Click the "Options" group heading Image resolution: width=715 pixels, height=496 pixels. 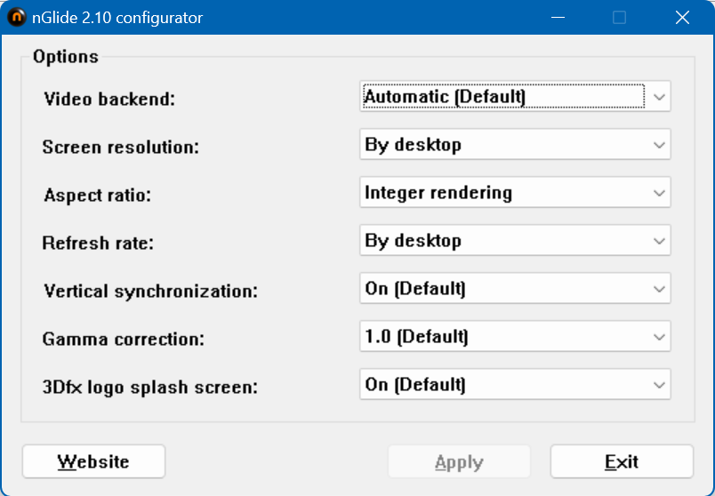click(65, 57)
